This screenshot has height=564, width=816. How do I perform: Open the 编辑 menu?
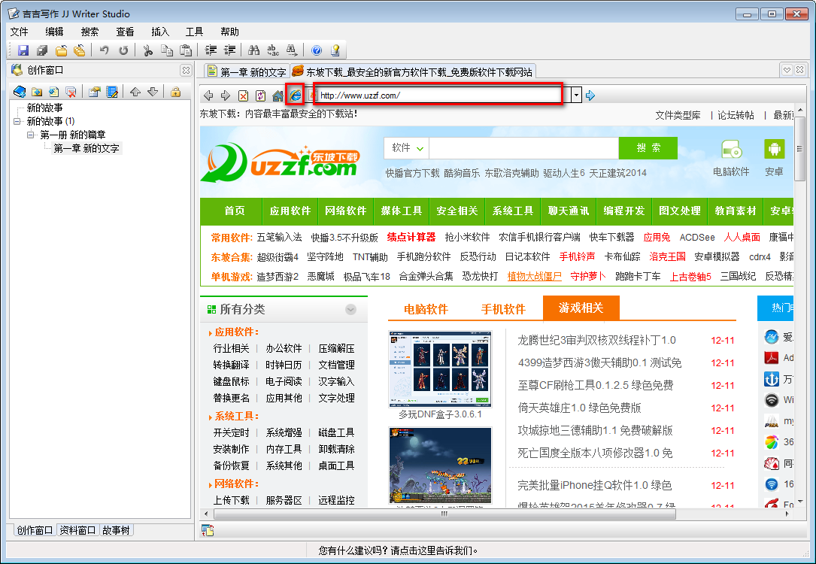pyautogui.click(x=54, y=32)
